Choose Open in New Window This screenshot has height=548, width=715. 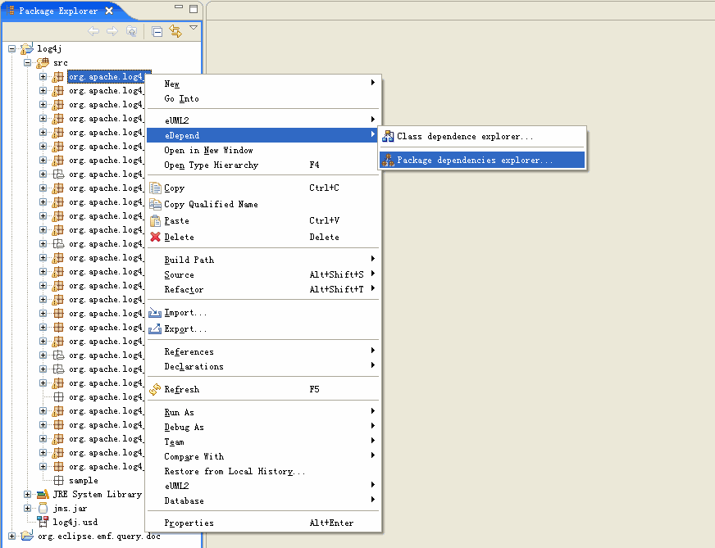tap(262, 151)
